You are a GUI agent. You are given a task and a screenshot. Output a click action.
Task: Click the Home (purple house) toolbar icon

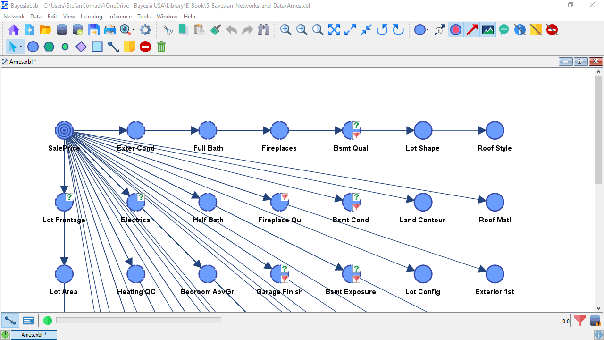click(14, 30)
